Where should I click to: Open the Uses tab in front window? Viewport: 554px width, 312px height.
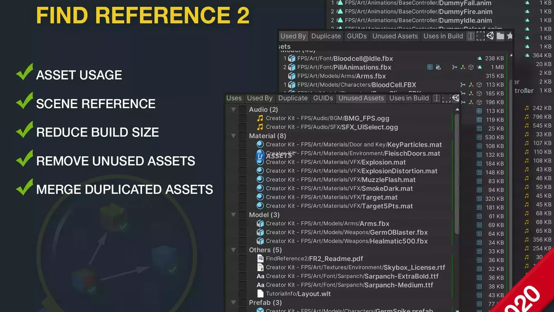click(x=234, y=98)
